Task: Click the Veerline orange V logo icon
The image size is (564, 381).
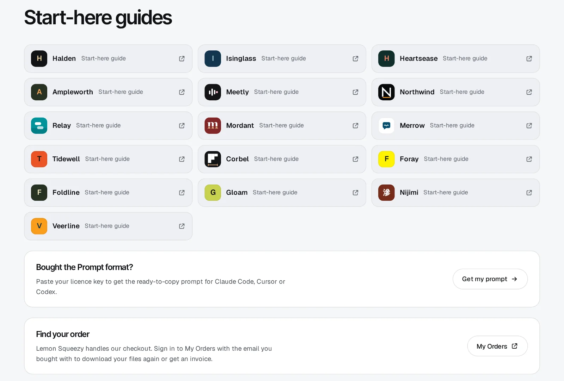Action: 39,226
